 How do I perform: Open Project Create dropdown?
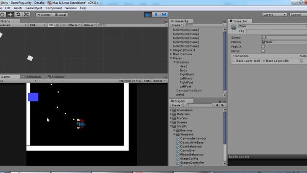point(177,105)
